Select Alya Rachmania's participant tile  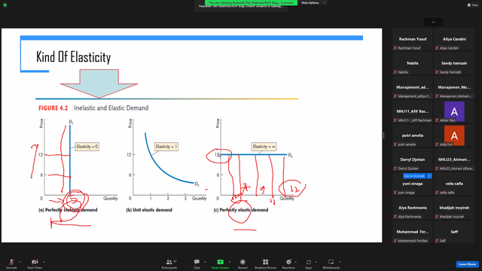click(x=413, y=208)
